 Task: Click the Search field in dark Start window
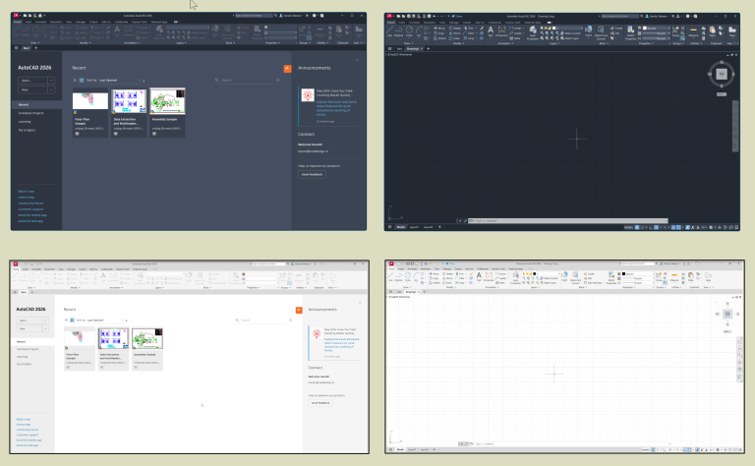coord(249,81)
